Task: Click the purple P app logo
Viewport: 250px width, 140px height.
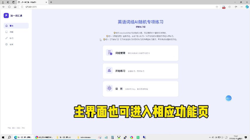Action: click(x=6, y=15)
